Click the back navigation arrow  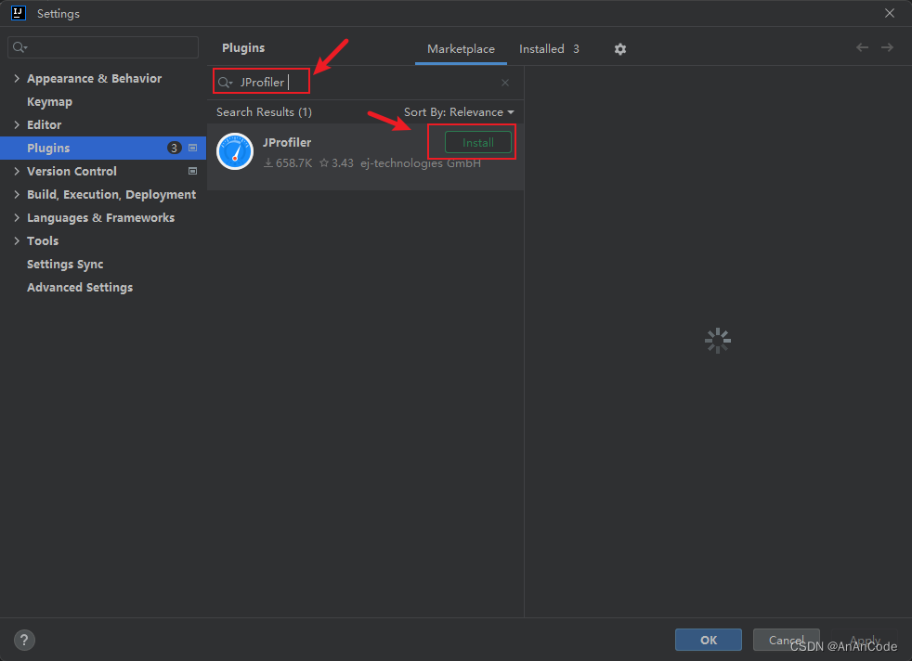[863, 47]
